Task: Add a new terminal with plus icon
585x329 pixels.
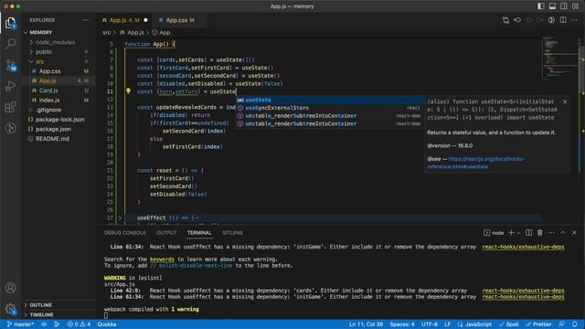Action: pos(511,233)
